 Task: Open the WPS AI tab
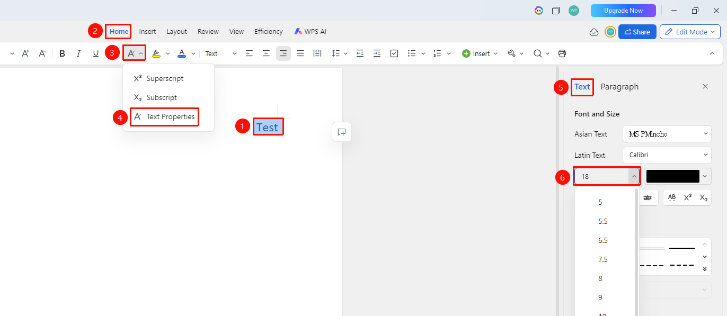[x=311, y=32]
